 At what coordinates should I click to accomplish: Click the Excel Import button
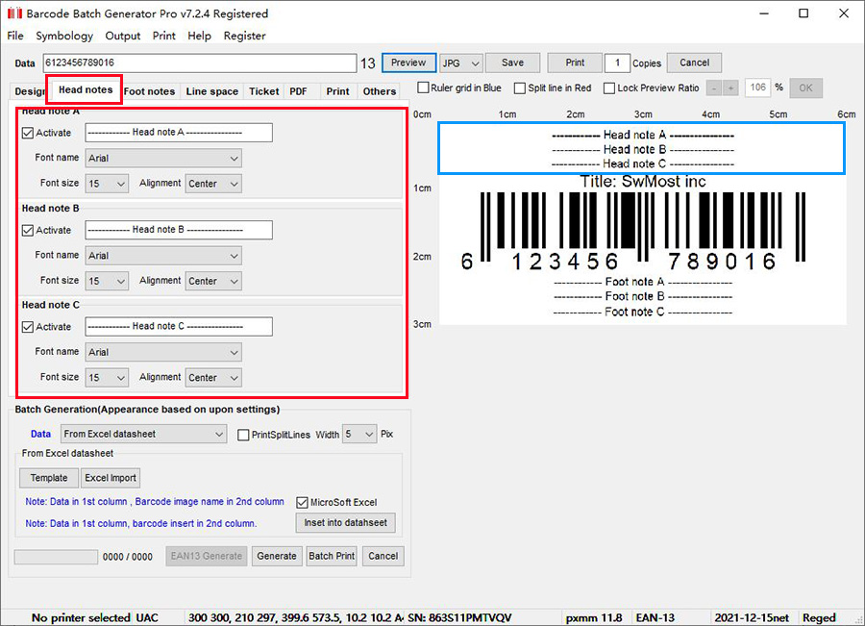pyautogui.click(x=111, y=478)
